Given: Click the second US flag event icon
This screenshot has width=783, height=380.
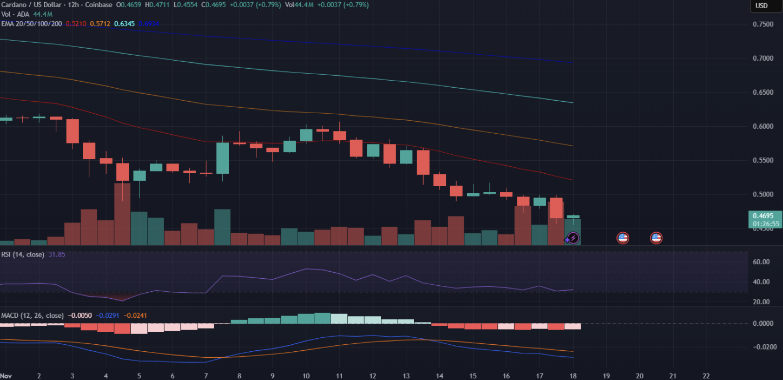Looking at the screenshot, I should coord(656,238).
